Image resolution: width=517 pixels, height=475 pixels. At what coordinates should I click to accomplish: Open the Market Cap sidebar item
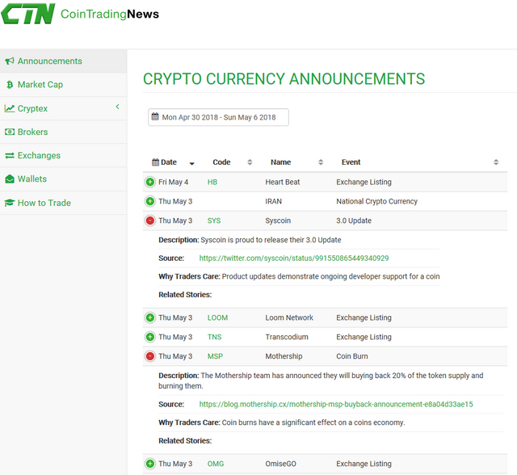coord(63,85)
